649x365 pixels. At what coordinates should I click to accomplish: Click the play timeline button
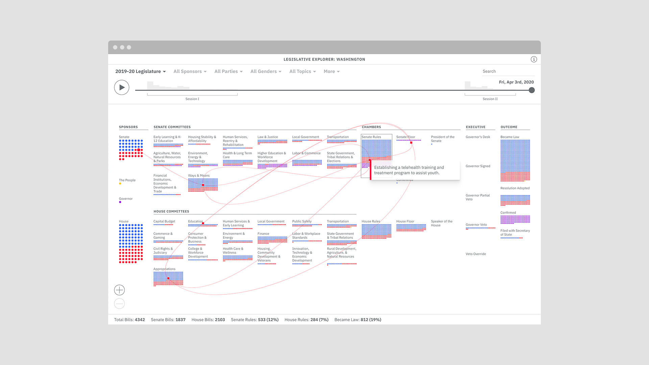pos(122,88)
